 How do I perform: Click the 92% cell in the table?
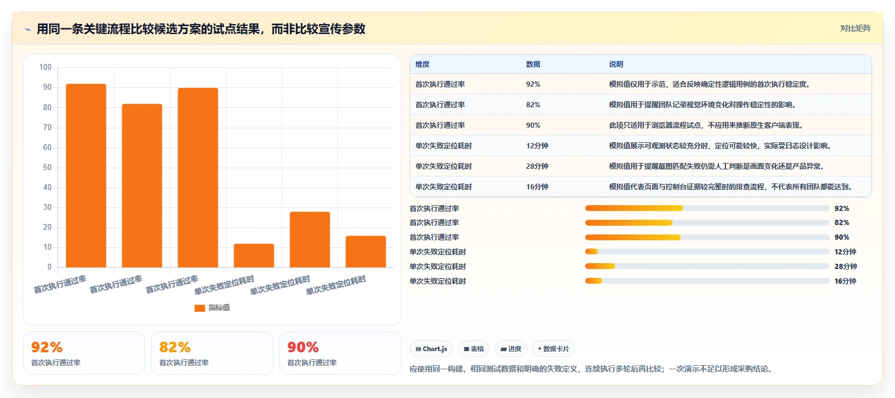(533, 84)
